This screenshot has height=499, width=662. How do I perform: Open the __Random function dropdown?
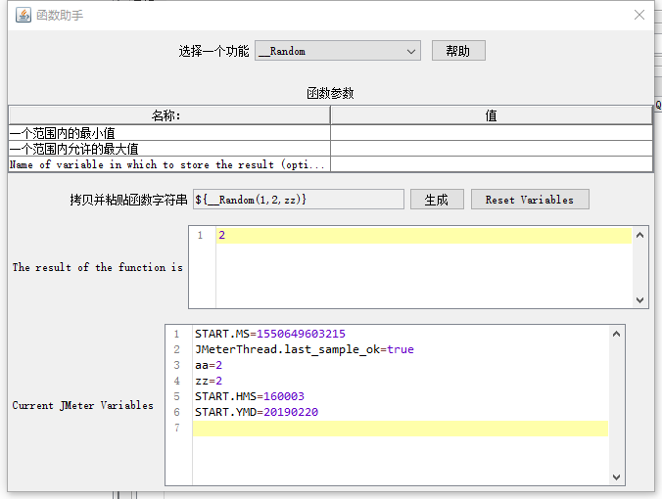(x=338, y=51)
